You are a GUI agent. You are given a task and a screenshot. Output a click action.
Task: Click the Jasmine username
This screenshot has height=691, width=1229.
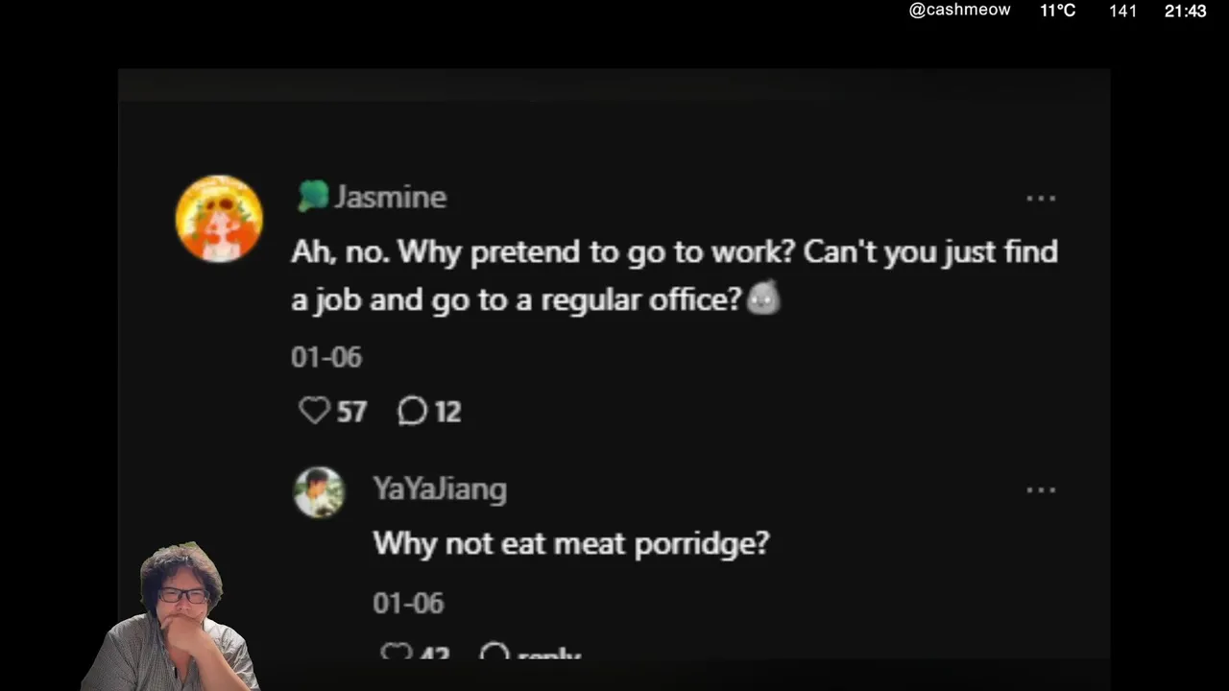pos(390,197)
